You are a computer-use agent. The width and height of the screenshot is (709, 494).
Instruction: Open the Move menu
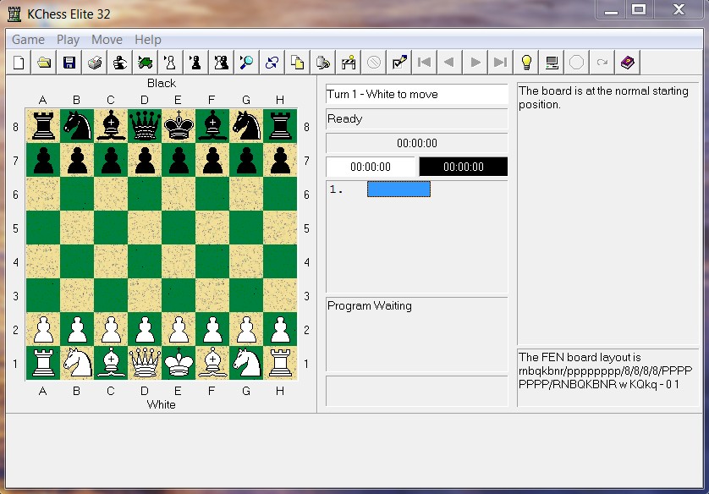tap(107, 40)
